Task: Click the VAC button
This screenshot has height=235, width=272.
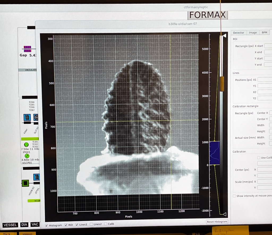Action: (x=35, y=224)
